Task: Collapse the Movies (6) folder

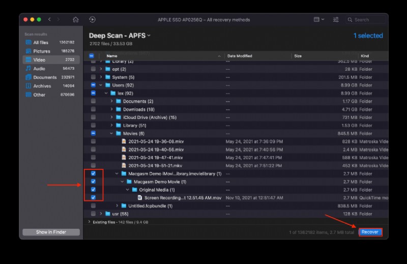Action: [x=111, y=133]
